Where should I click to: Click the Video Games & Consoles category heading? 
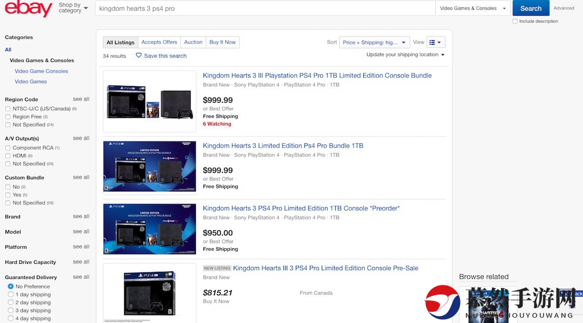pyautogui.click(x=42, y=60)
